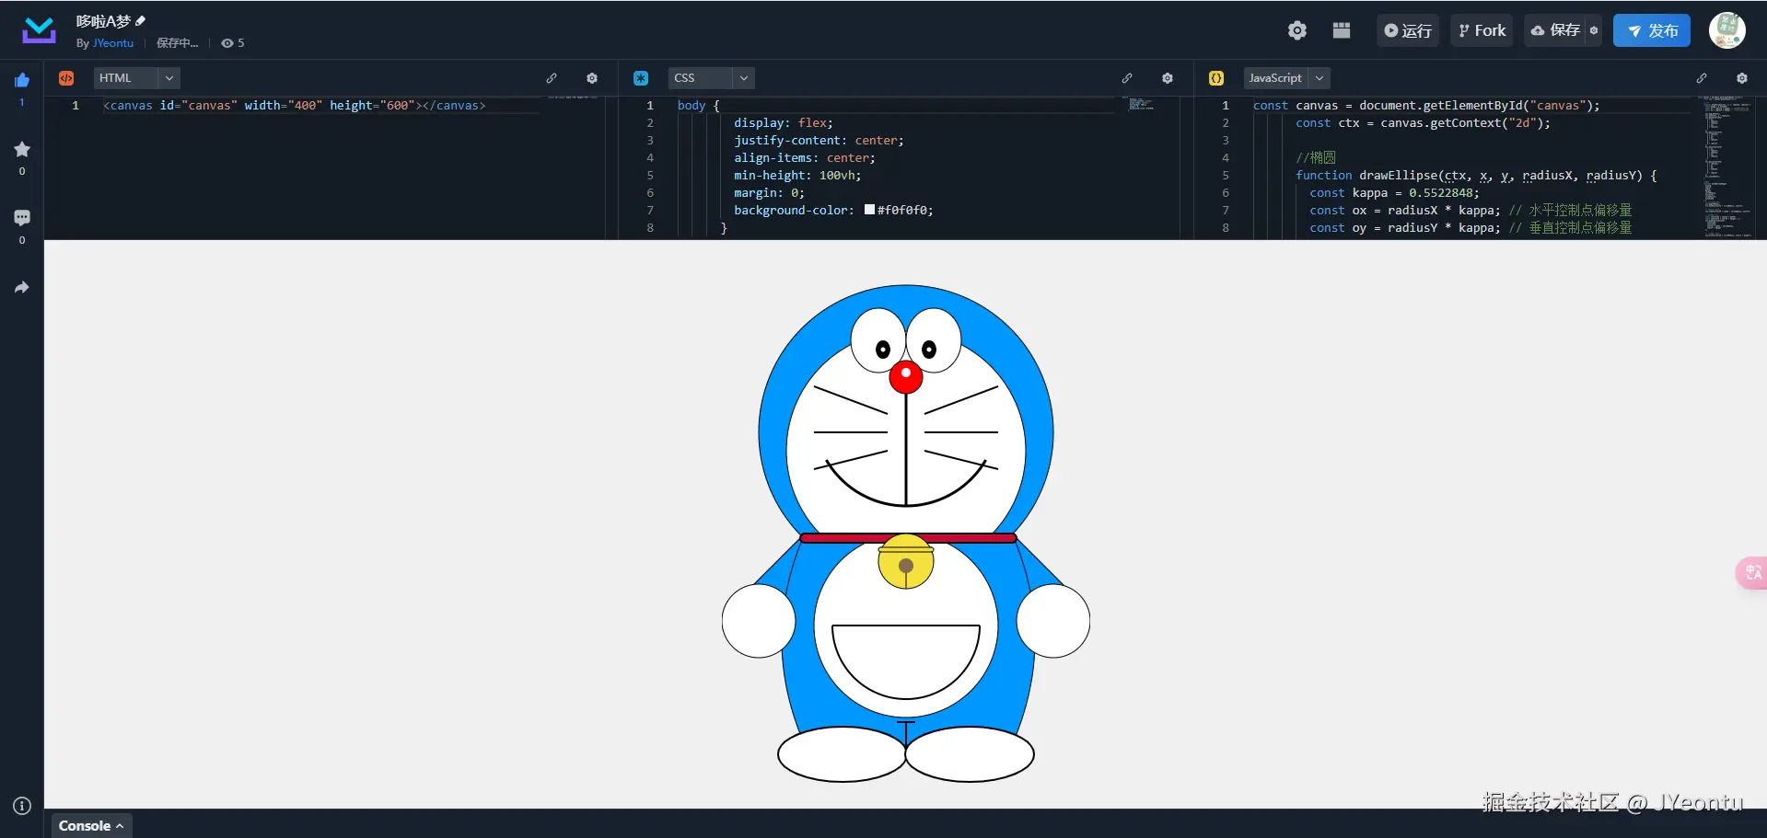Click the CSS line "display: flex;"

tap(784, 123)
